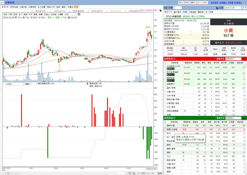This screenshot has width=247, height=175.
Task: Go to page 4 in the bottom pager
Action: click(x=11, y=173)
